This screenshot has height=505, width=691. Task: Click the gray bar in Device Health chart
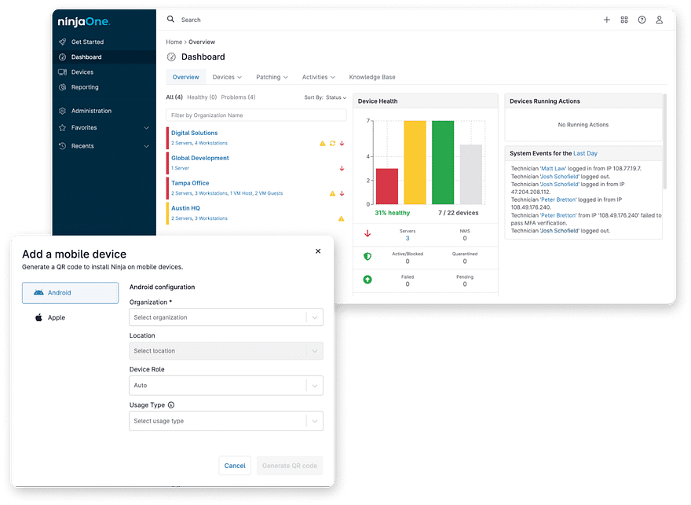tap(471, 174)
